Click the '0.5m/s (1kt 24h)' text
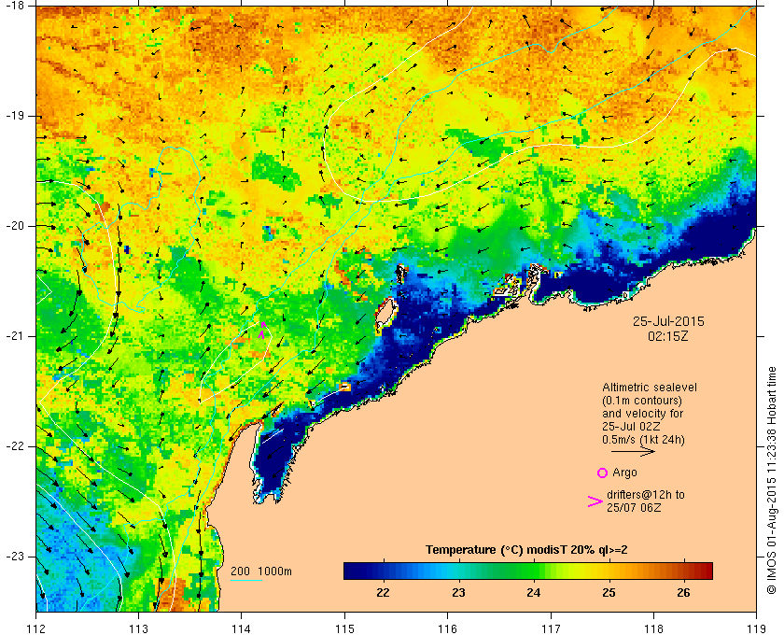Screen dimensions: 784x635 (x=643, y=439)
